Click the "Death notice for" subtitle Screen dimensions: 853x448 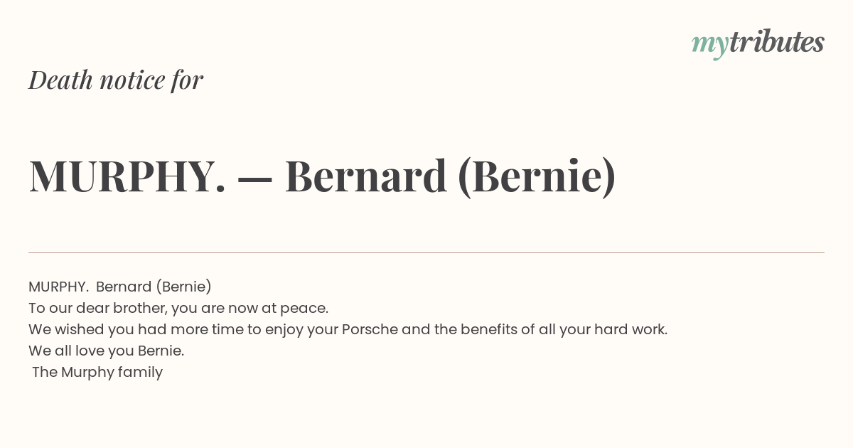click(x=116, y=80)
